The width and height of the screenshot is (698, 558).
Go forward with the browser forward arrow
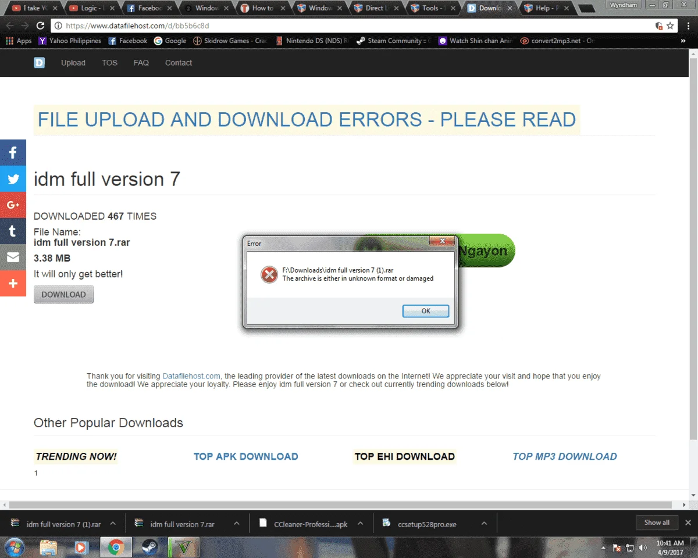pyautogui.click(x=25, y=26)
